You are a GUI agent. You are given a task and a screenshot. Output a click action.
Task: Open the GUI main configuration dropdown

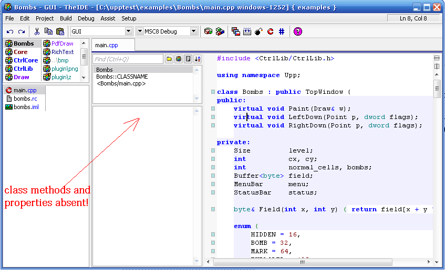(129, 31)
